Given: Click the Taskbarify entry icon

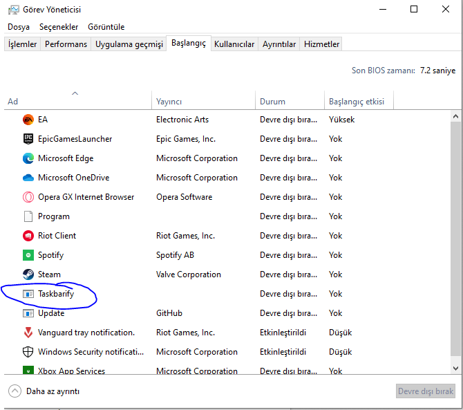Looking at the screenshot, I should [28, 294].
